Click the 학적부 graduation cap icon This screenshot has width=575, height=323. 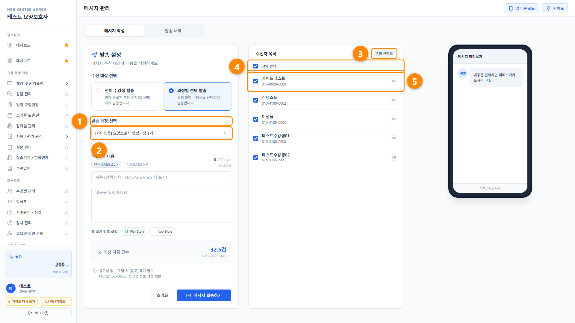(10, 202)
